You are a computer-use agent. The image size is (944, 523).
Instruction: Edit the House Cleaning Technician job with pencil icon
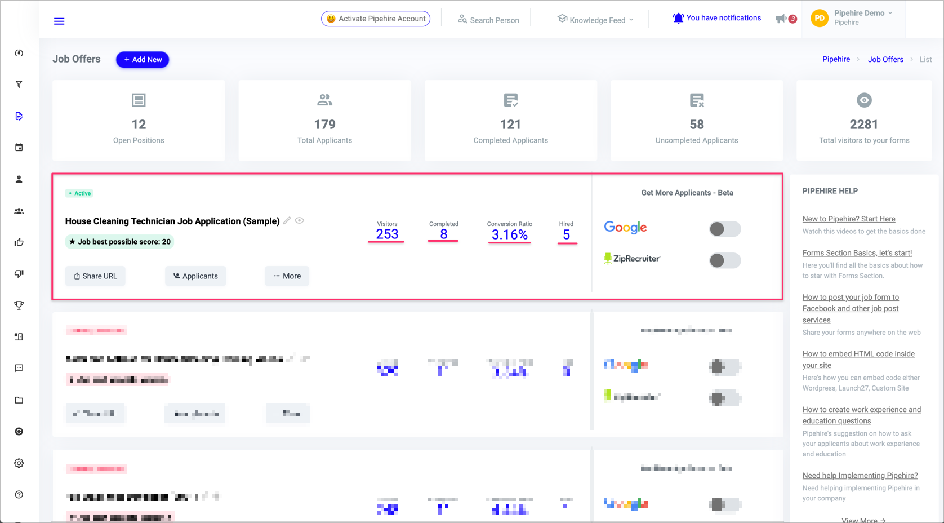pyautogui.click(x=287, y=221)
